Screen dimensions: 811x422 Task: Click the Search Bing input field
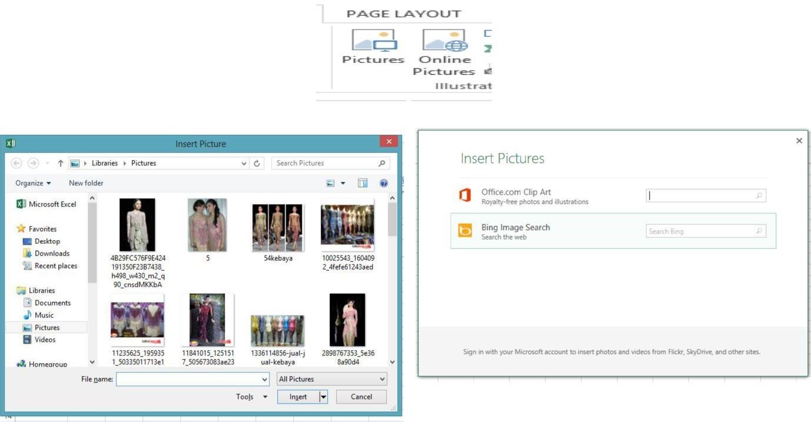click(x=706, y=231)
